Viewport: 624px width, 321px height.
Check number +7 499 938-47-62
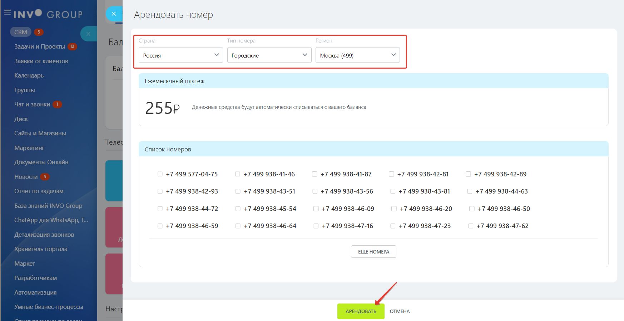click(x=471, y=226)
